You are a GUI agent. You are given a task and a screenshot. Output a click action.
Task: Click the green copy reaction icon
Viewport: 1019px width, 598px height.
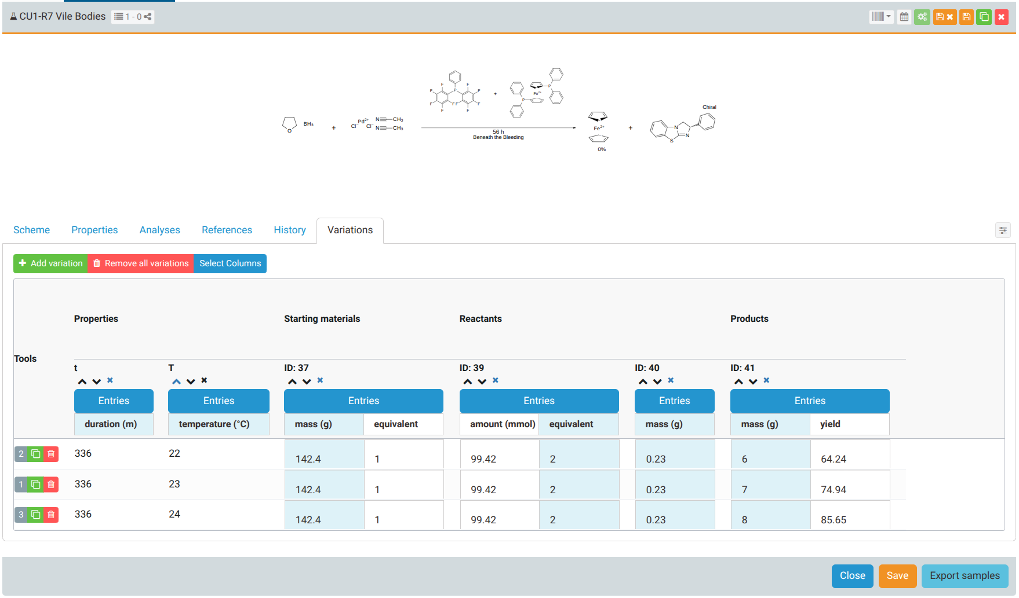coord(984,17)
